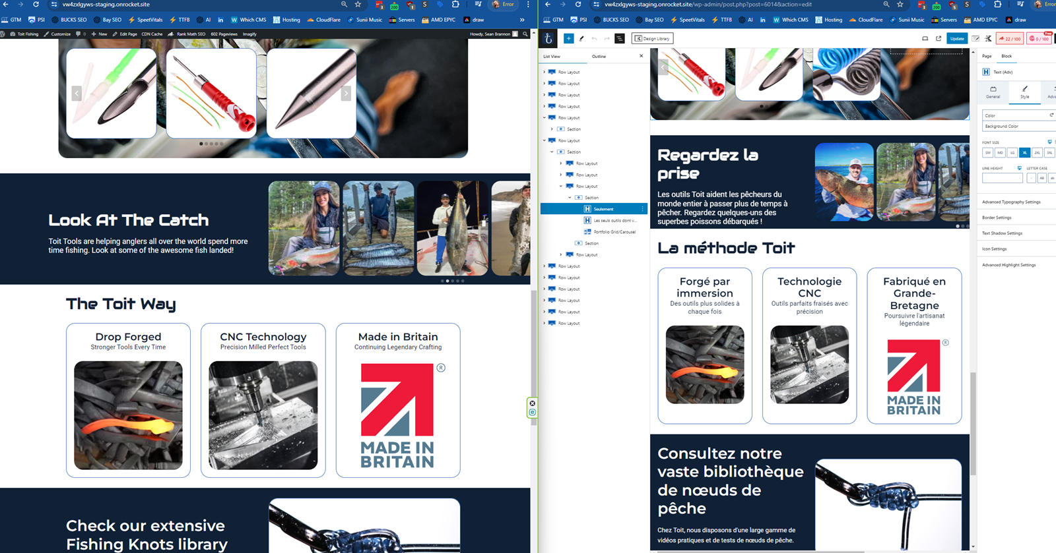Select the pencil Tools icon in editor toolbar

[581, 38]
